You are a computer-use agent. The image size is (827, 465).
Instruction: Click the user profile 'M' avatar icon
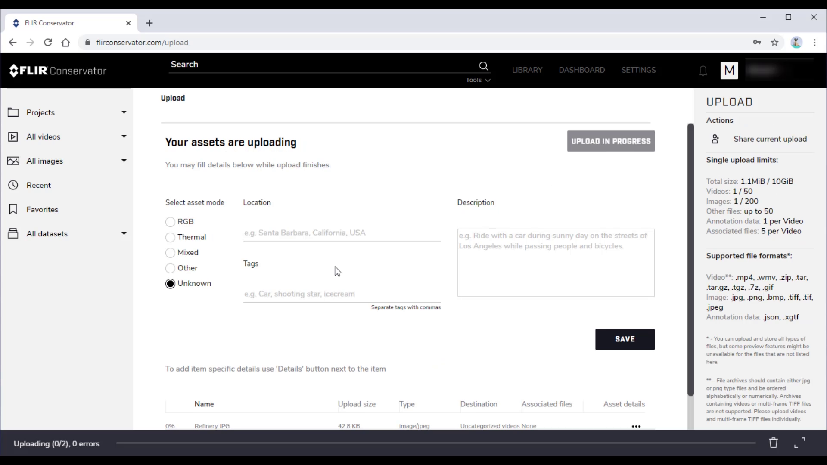[729, 70]
